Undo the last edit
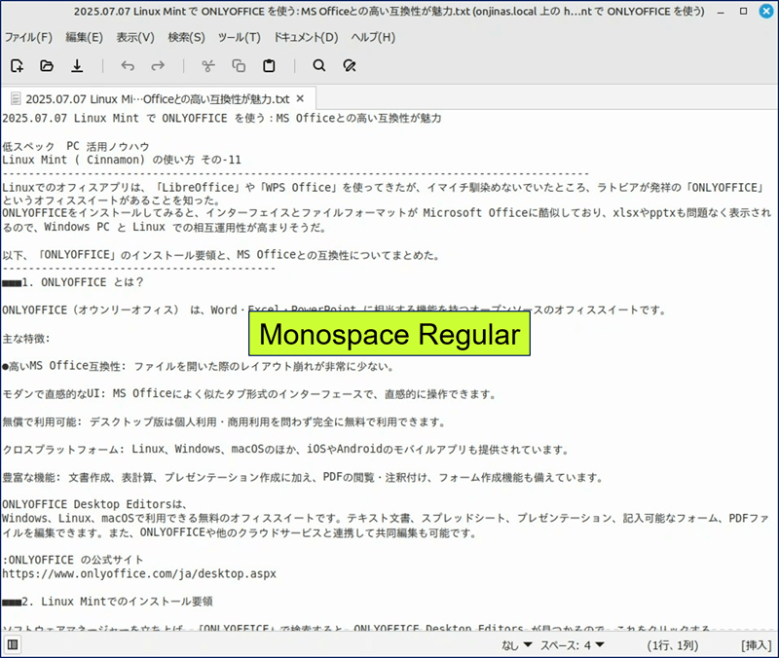 click(x=128, y=65)
